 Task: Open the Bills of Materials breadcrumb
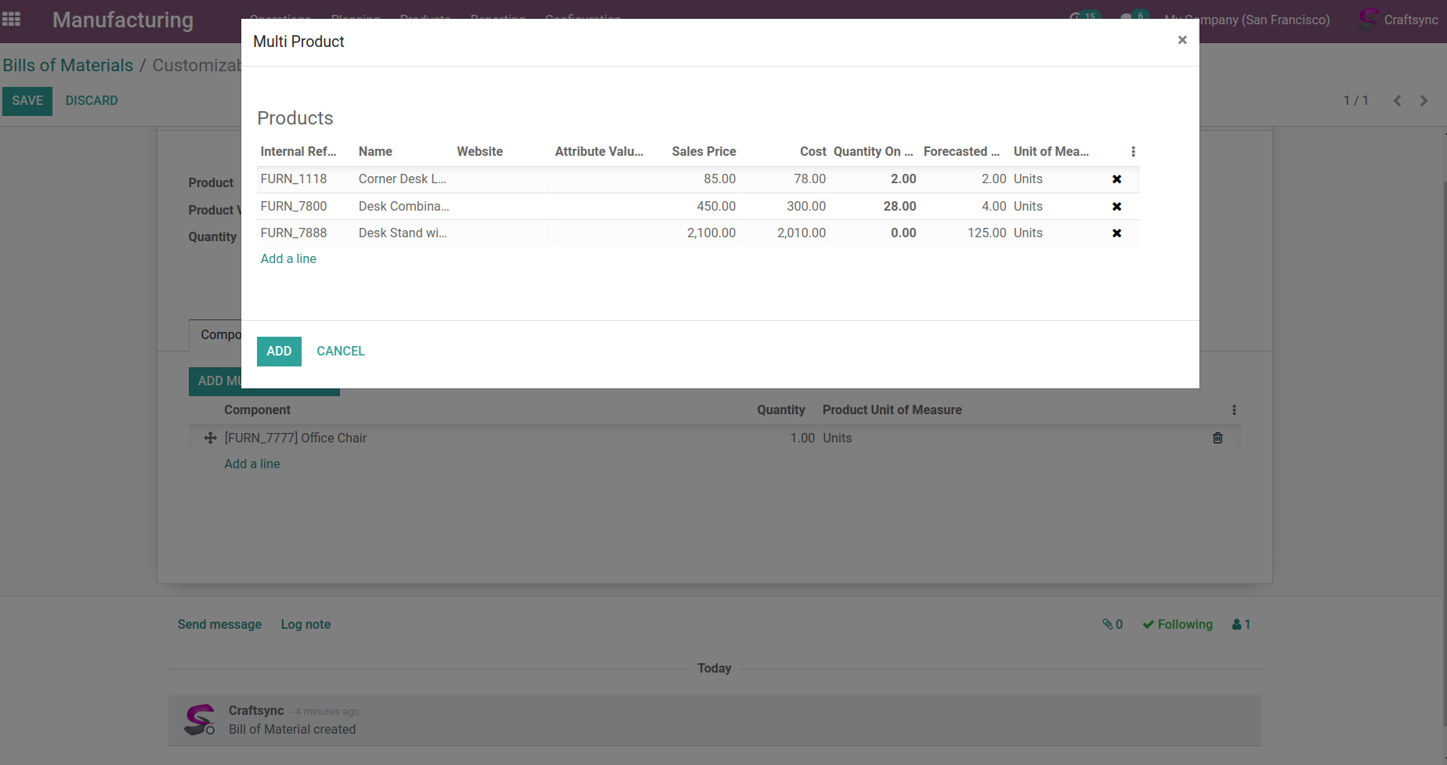point(68,66)
